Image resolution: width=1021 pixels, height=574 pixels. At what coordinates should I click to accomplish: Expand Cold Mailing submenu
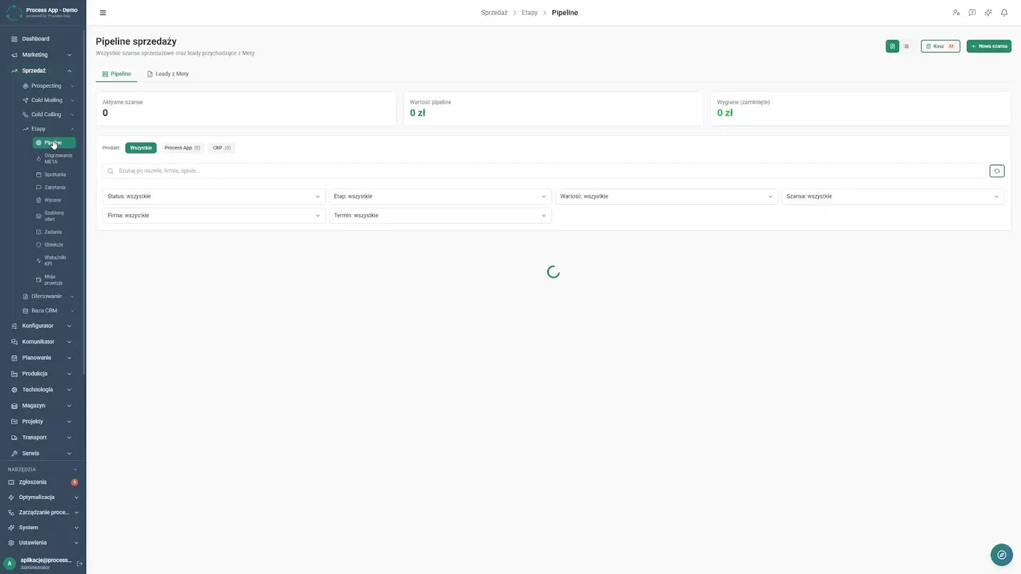(x=48, y=100)
